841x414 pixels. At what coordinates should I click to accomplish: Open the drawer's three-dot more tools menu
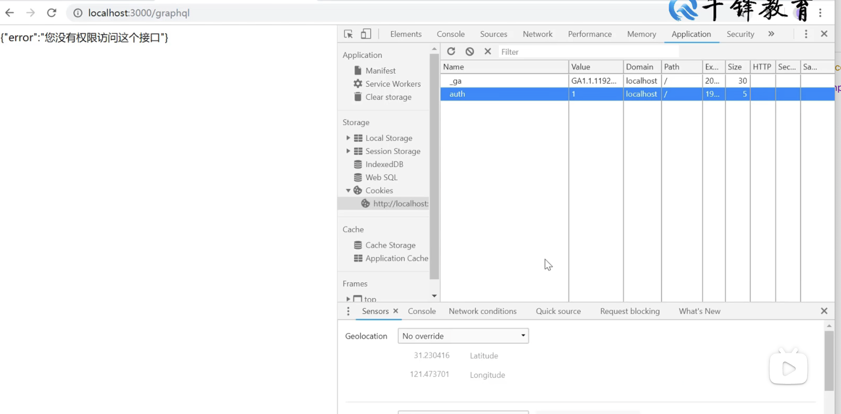click(348, 311)
